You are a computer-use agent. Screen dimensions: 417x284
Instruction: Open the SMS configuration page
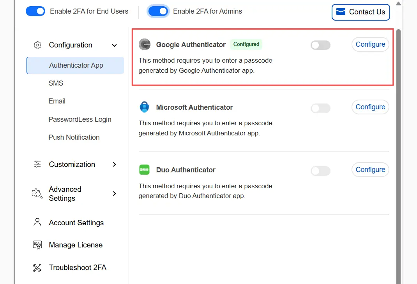(56, 83)
